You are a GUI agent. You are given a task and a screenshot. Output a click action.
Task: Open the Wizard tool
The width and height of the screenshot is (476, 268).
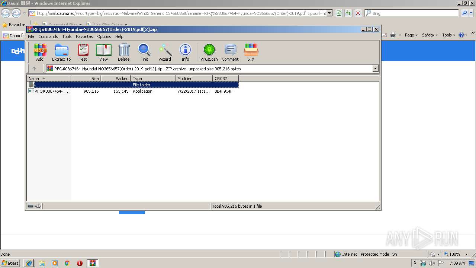click(x=165, y=52)
